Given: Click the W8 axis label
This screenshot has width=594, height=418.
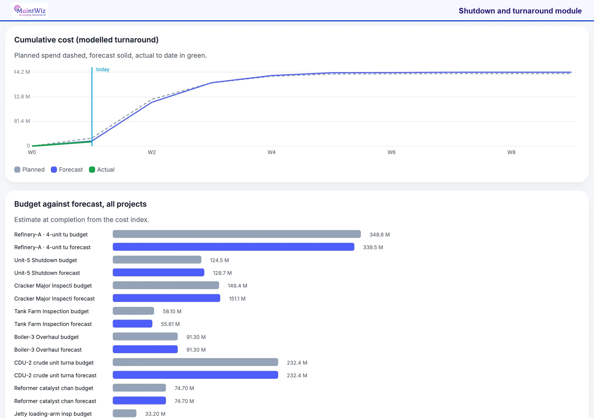Looking at the screenshot, I should 511,152.
